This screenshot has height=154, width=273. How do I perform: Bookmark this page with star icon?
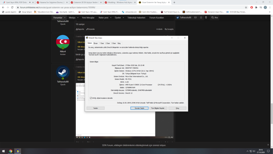(x=246, y=7)
